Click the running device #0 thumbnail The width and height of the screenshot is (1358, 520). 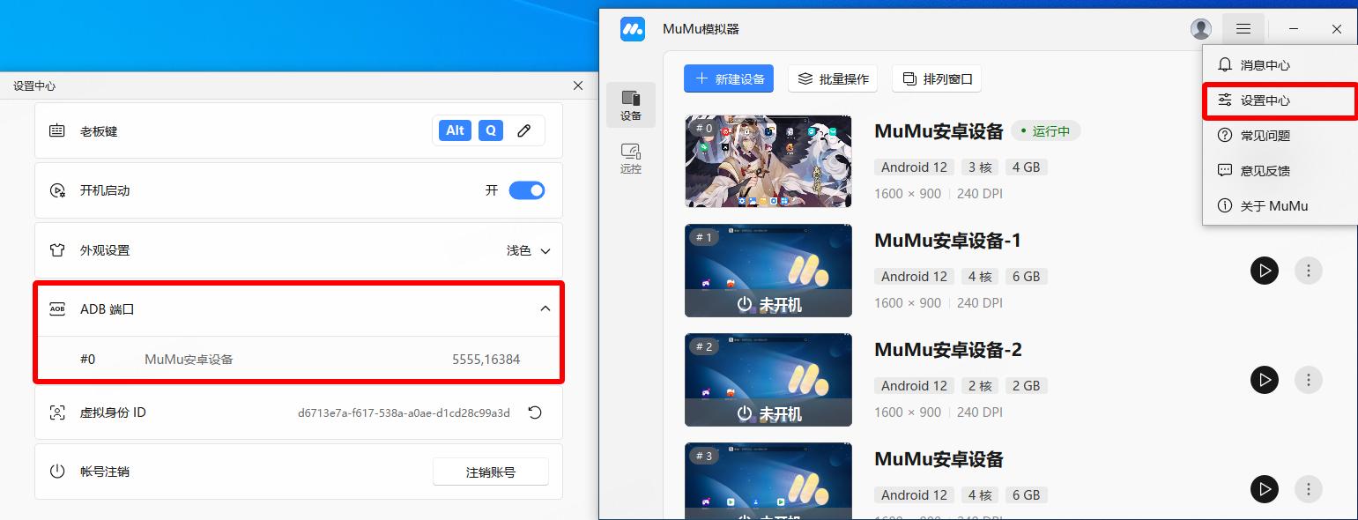tap(768, 161)
